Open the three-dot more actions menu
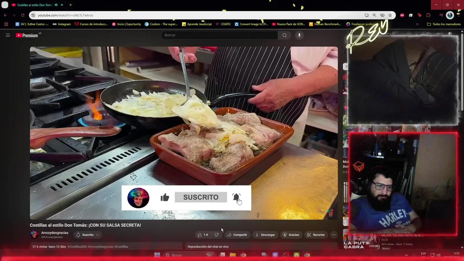Viewport: 464px width, 261px height. (x=334, y=235)
